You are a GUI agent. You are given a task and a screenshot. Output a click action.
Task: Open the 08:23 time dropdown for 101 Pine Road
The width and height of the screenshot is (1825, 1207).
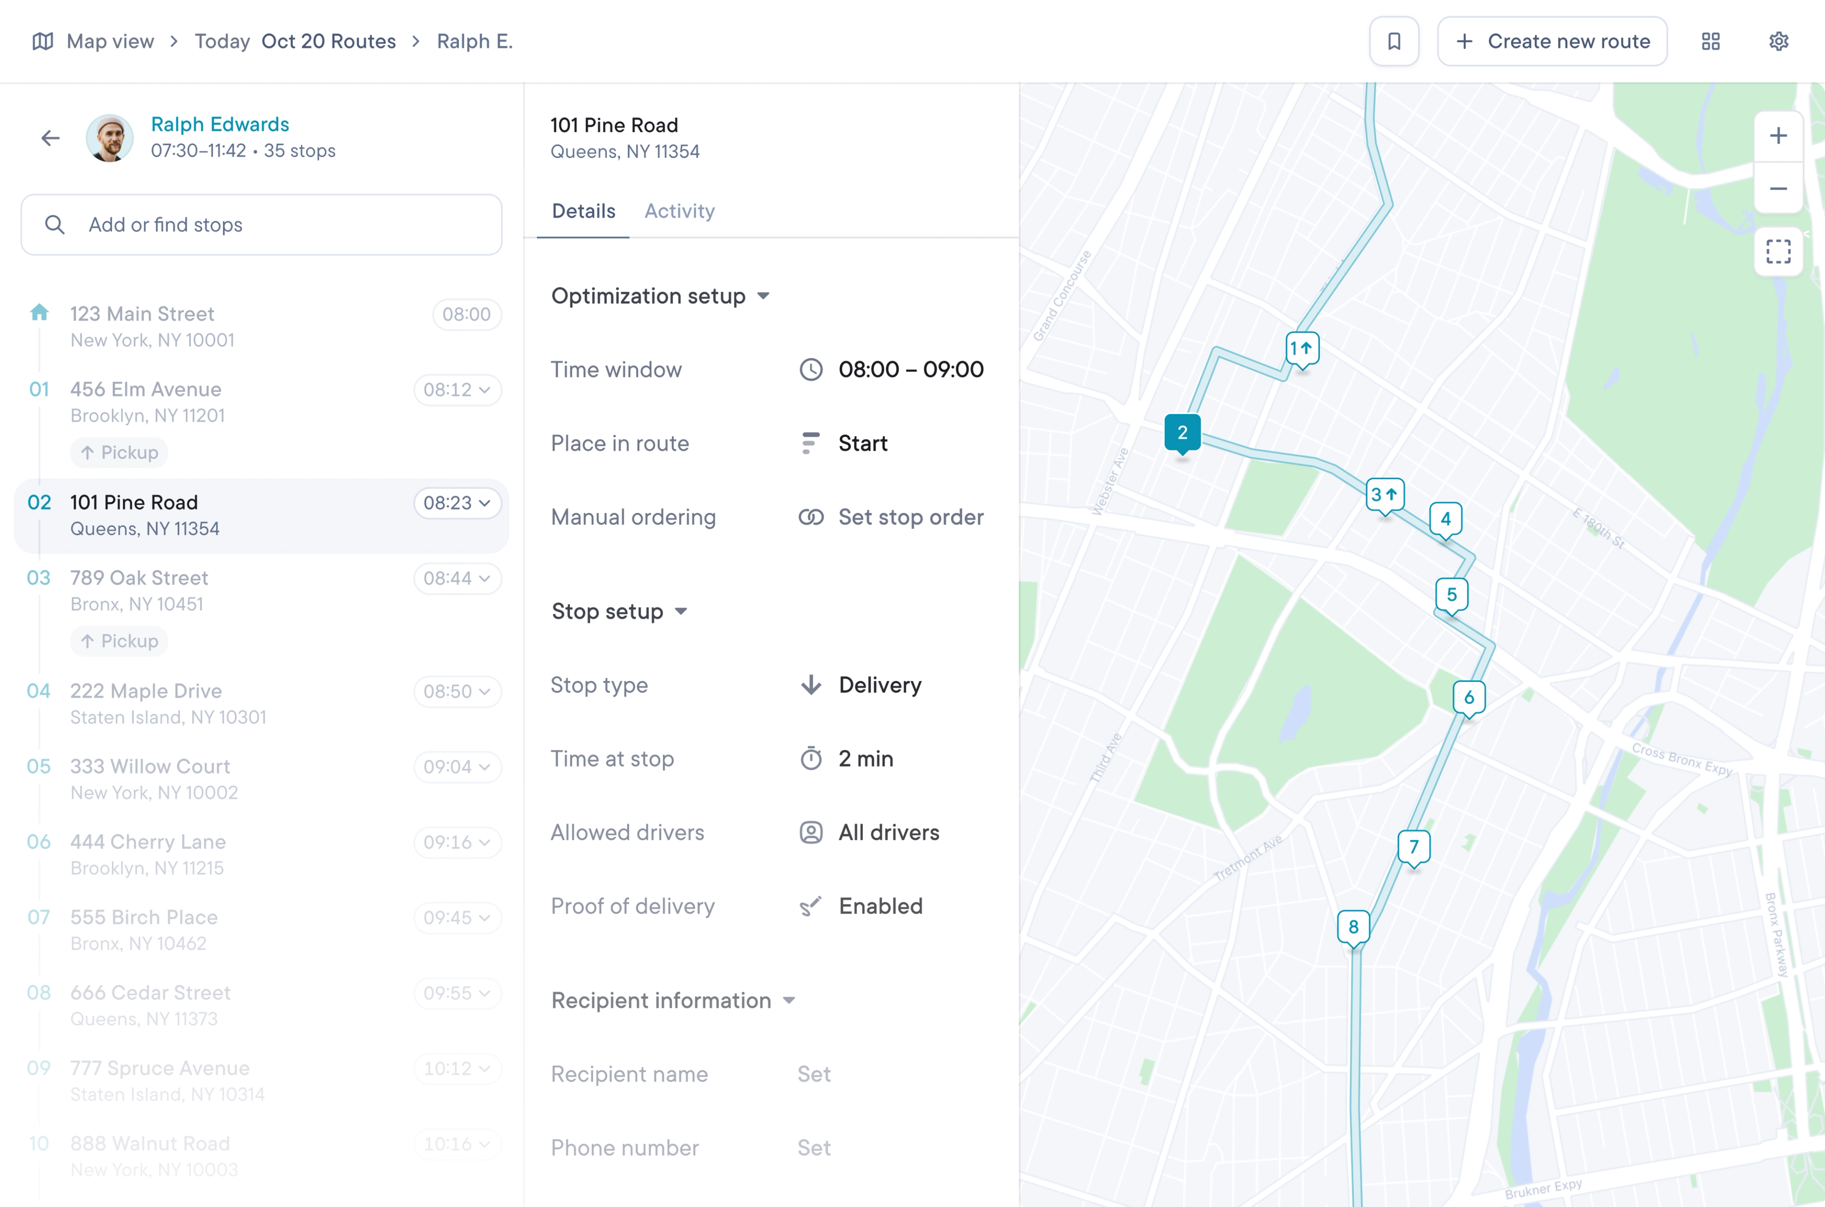point(458,503)
